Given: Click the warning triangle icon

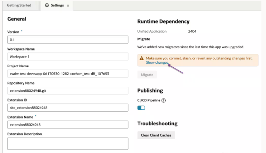Looking at the screenshot, I should (x=141, y=58).
